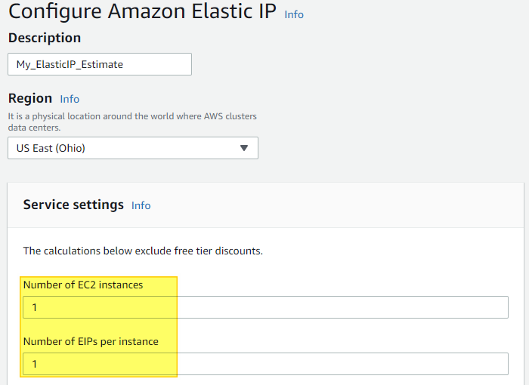Select the US East (Ohio) text
This screenshot has height=385, width=529.
tap(51, 148)
